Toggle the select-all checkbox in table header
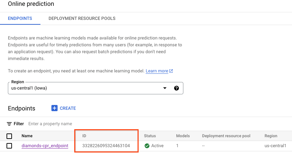Image resolution: width=292 pixels, height=153 pixels. point(9,136)
